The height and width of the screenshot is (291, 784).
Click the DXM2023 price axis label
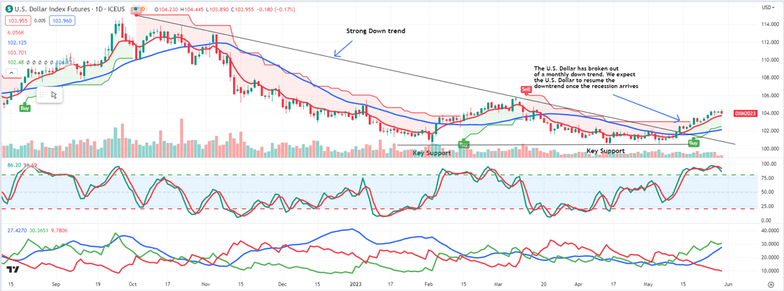coord(744,113)
